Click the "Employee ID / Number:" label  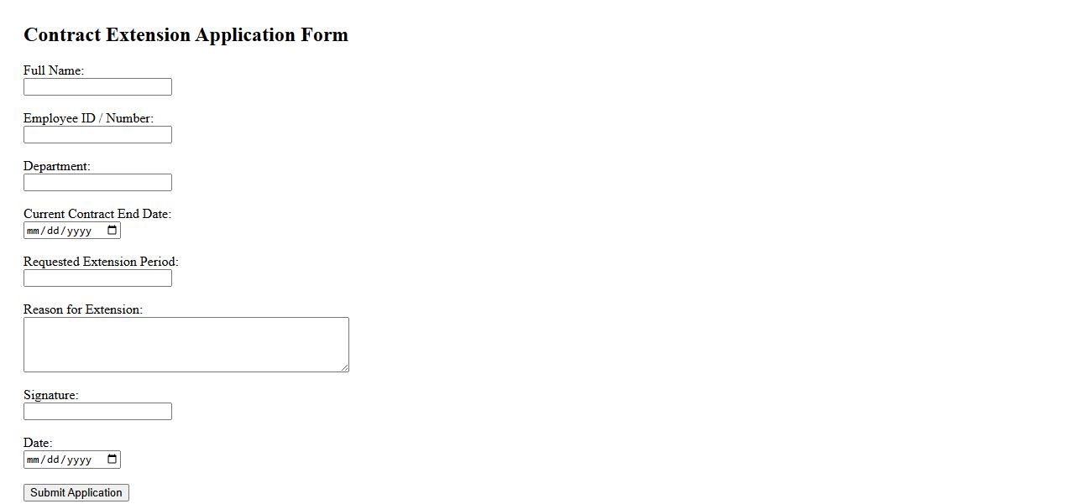coord(88,118)
